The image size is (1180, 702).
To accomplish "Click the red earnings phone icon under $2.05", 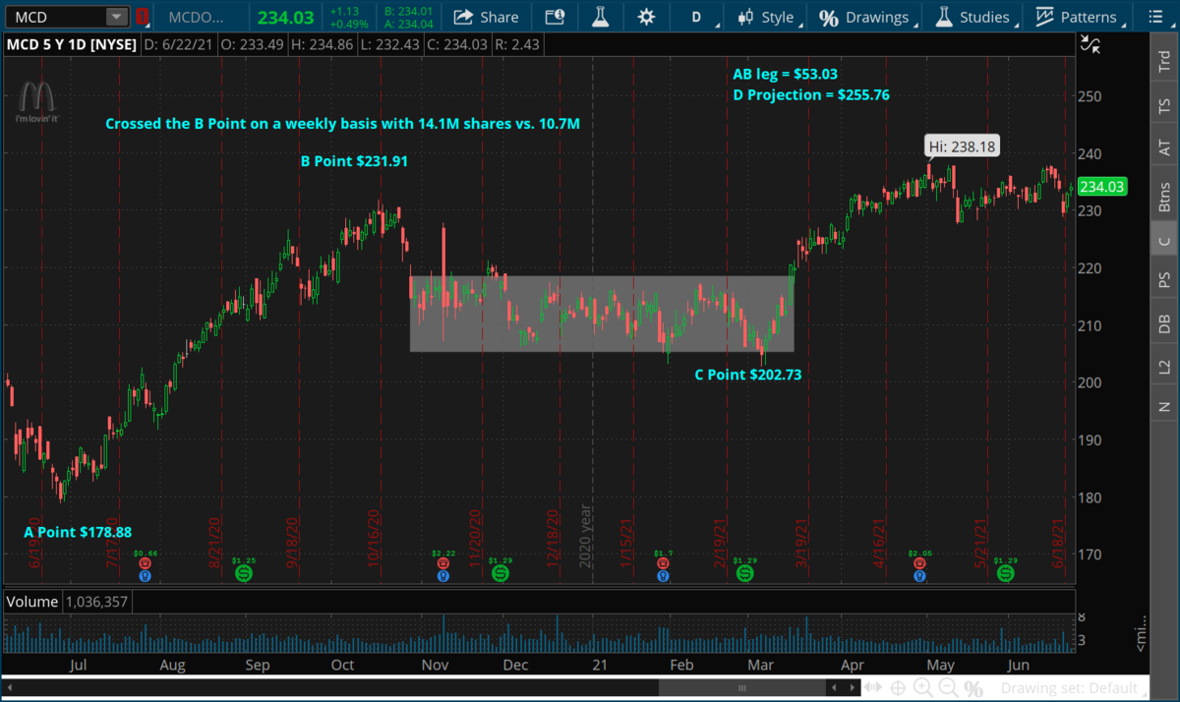I will click(x=919, y=564).
